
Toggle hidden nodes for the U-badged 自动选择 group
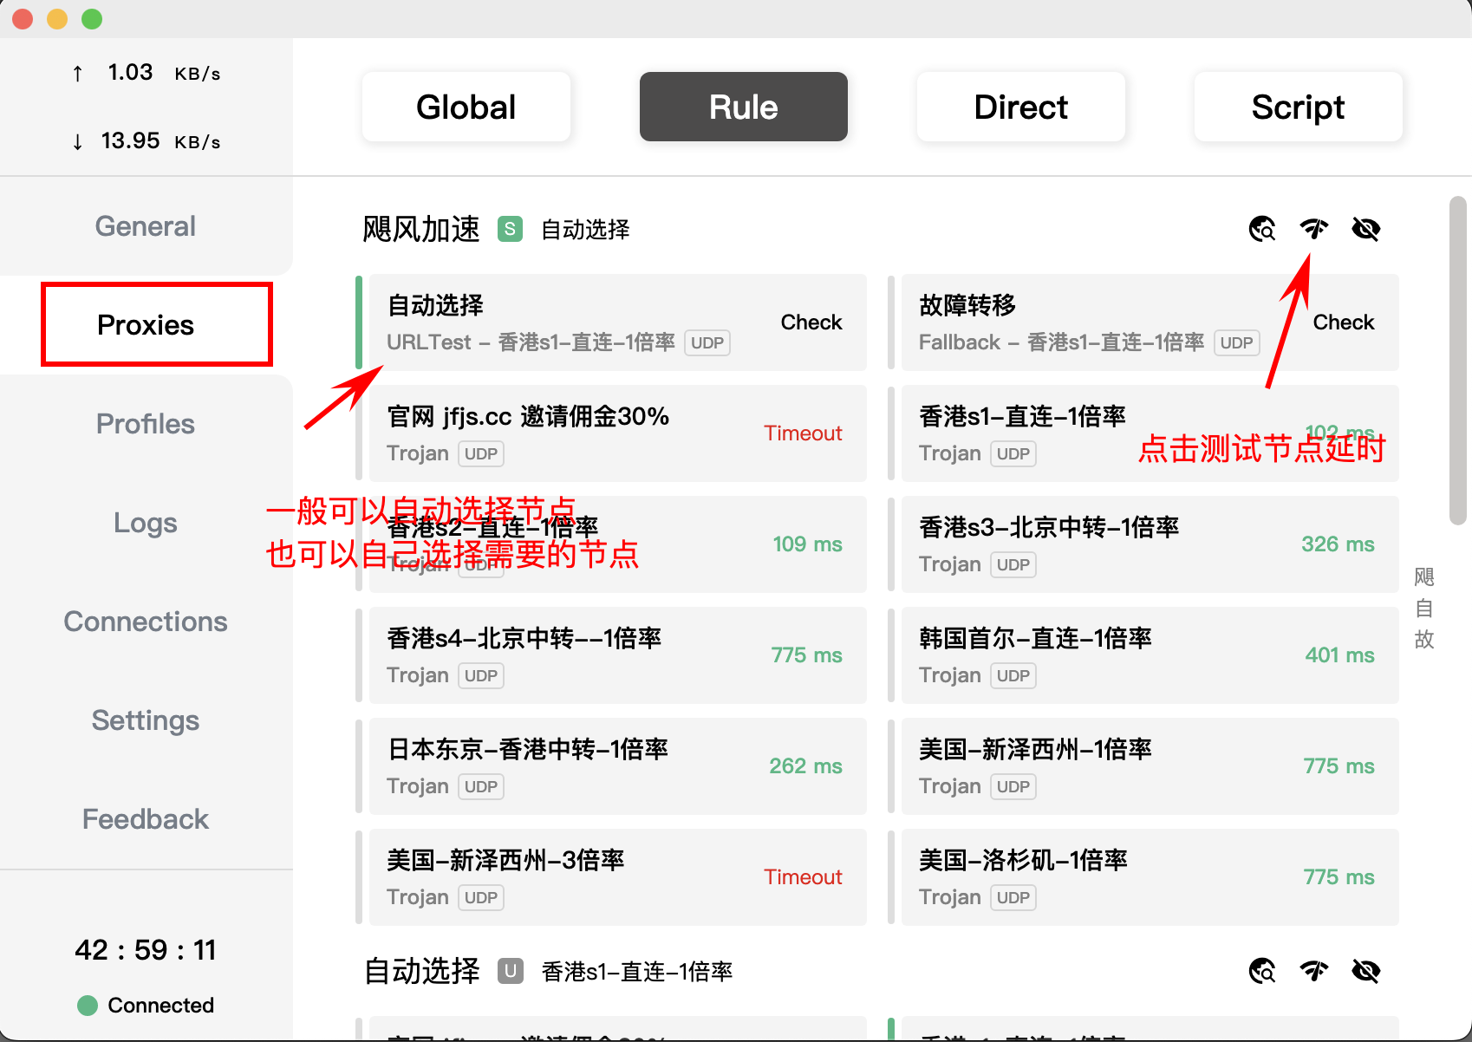pyautogui.click(x=1366, y=971)
